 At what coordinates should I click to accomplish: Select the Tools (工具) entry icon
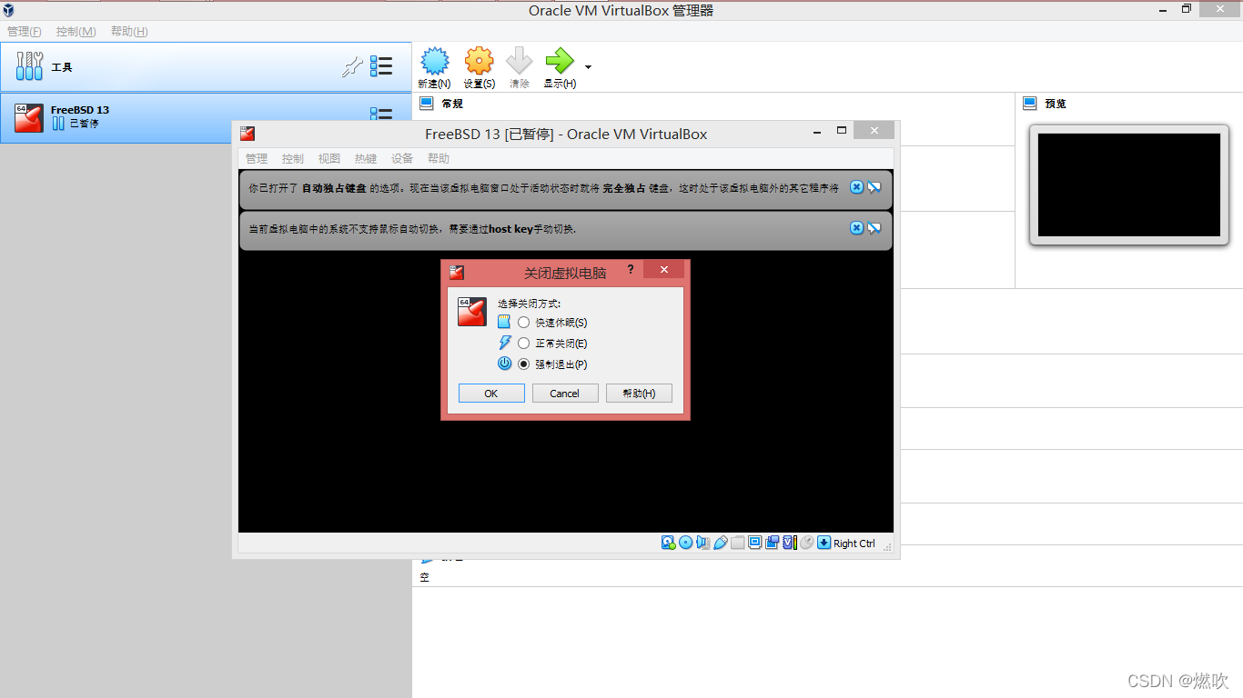click(31, 66)
